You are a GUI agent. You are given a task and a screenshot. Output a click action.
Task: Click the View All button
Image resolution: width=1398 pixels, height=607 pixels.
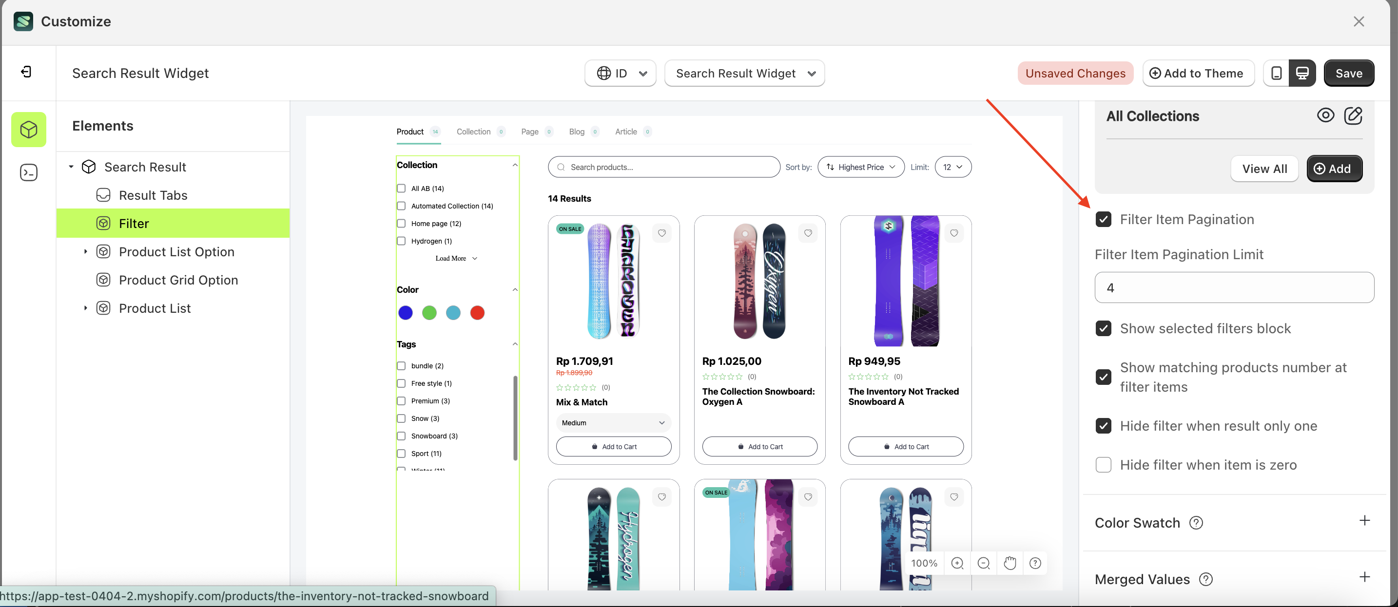pos(1264,168)
